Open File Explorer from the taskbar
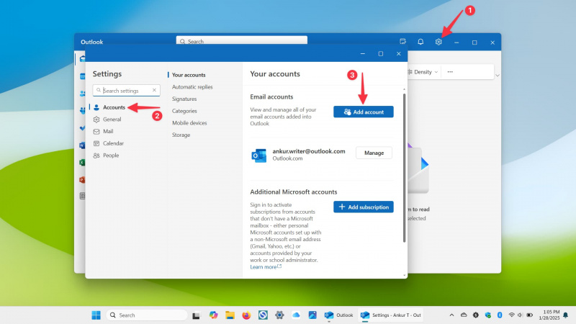 point(230,315)
